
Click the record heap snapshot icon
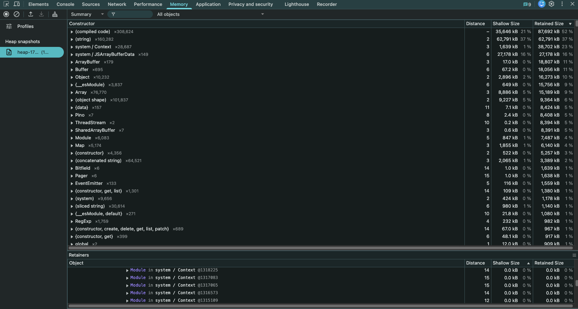6,14
